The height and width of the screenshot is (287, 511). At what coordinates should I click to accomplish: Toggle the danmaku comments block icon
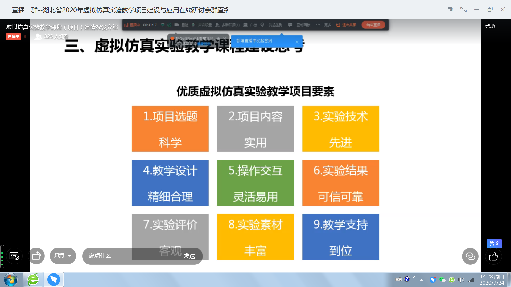pyautogui.click(x=14, y=256)
